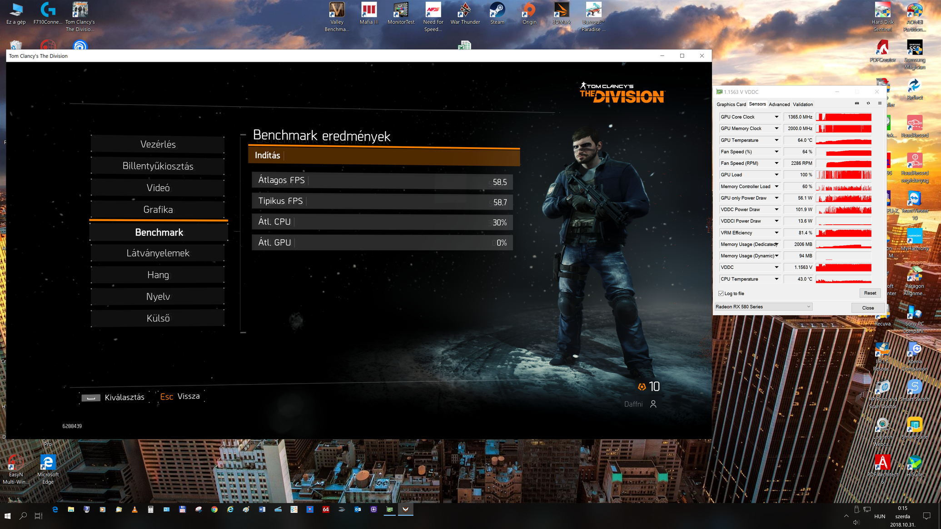Expand GPU Temperature dropdown arrow
The height and width of the screenshot is (529, 941).
coord(777,140)
